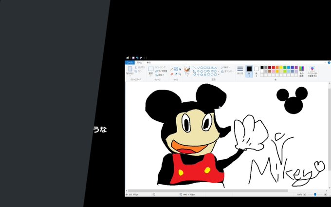The width and height of the screenshot is (331, 207).
Task: Open the Rotate dropdown menu
Action: coord(160,75)
